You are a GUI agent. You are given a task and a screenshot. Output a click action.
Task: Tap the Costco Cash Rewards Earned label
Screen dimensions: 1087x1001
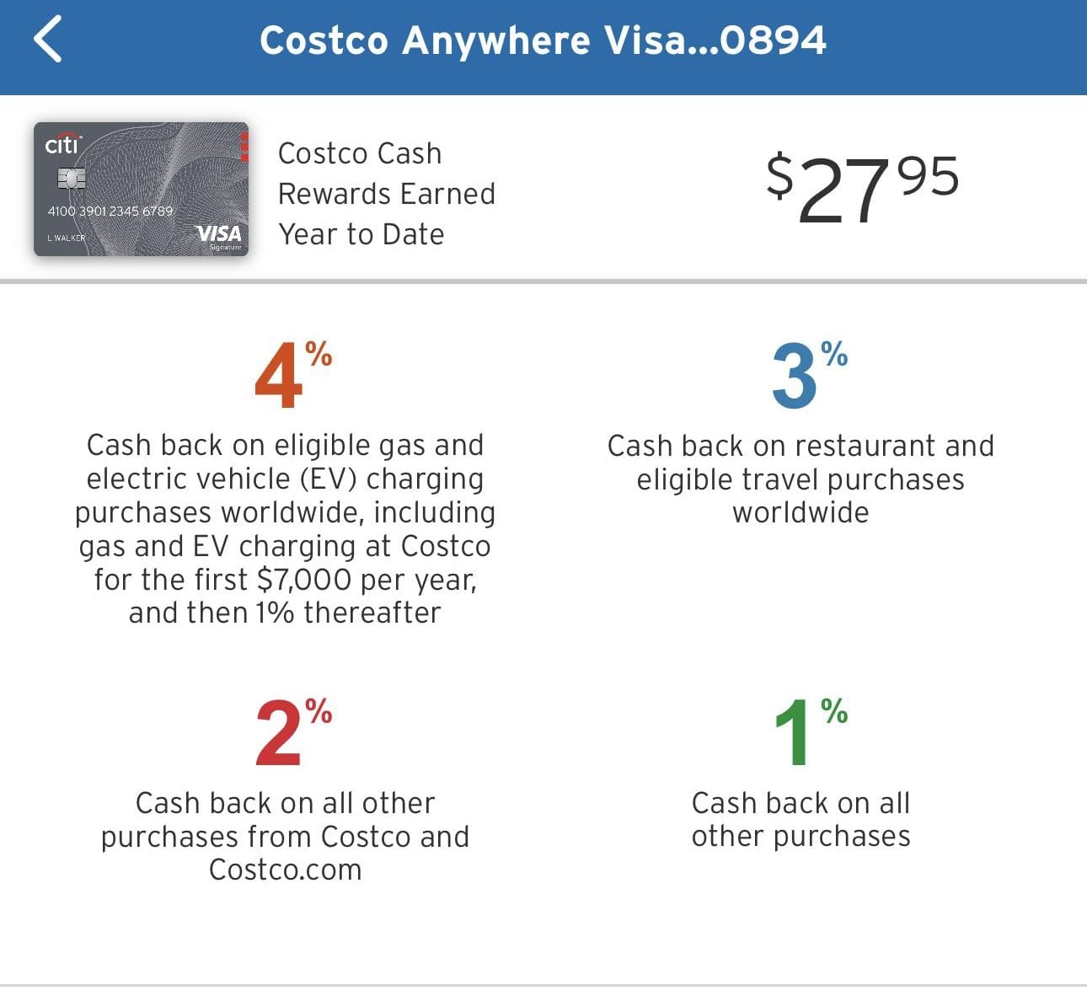click(387, 194)
